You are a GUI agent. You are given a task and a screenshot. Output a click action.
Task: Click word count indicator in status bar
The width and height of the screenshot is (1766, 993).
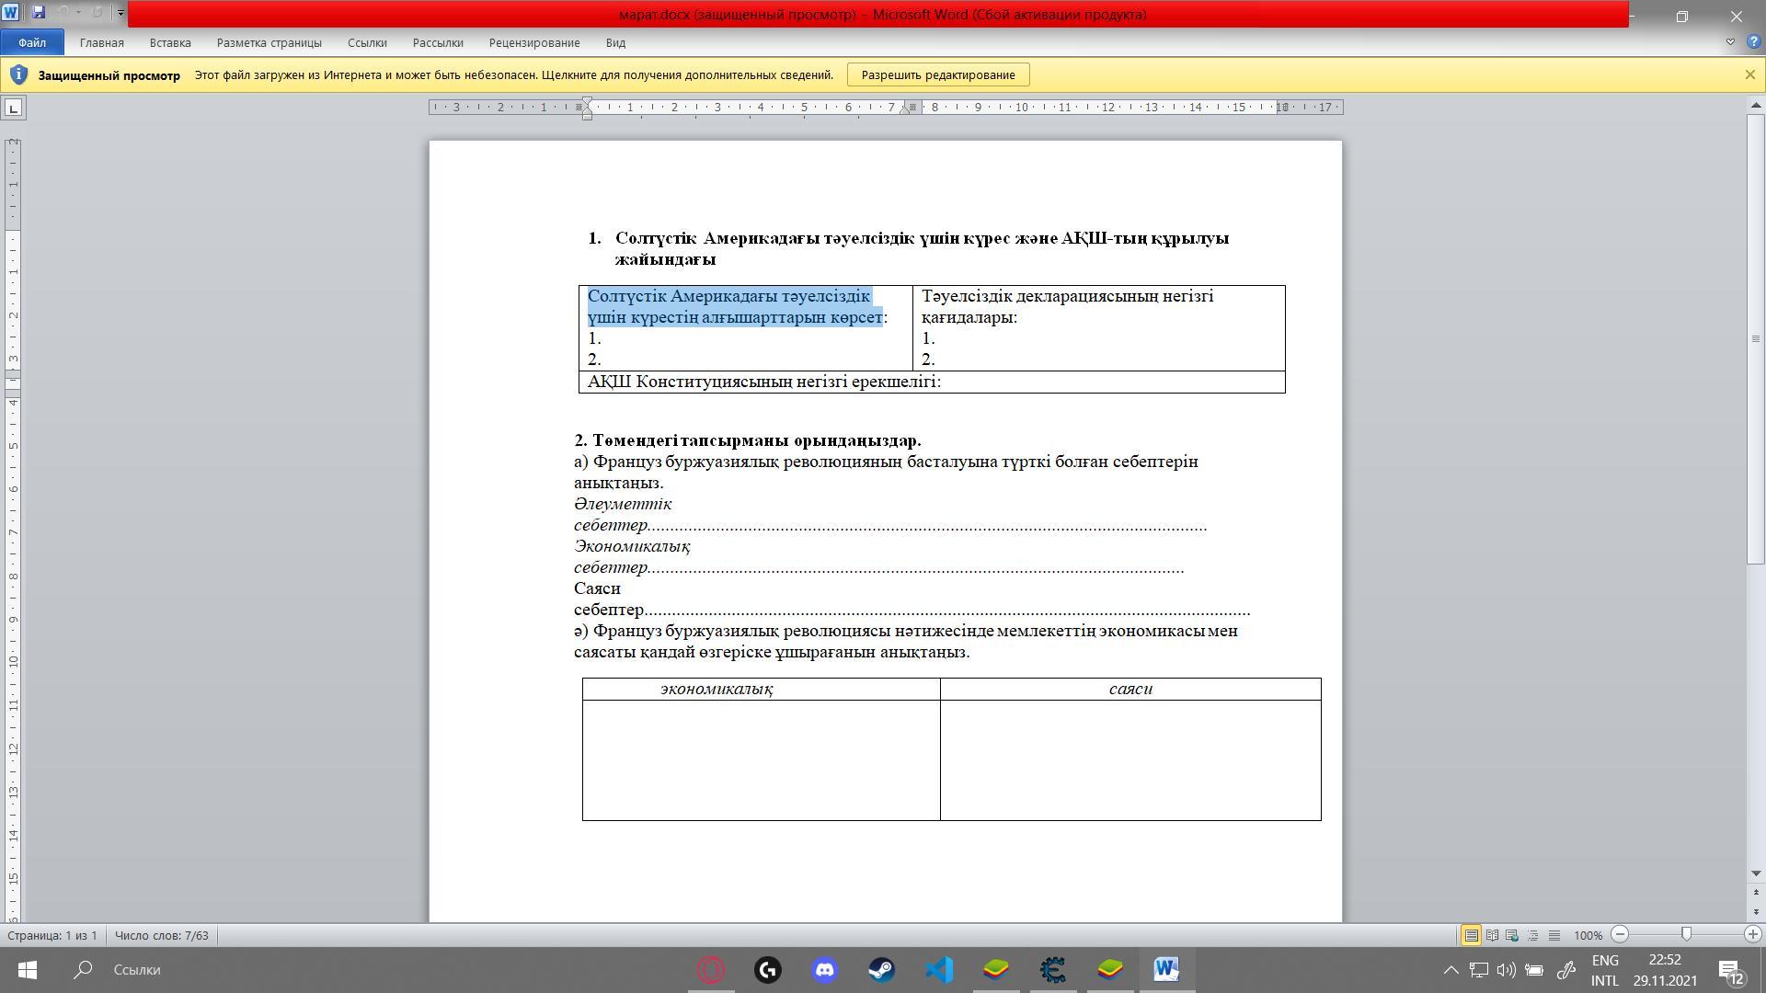tap(162, 935)
